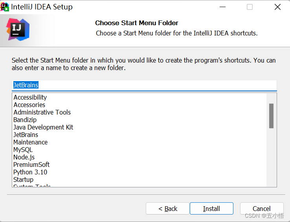The height and width of the screenshot is (222, 290).
Task: Select the Maintenance folder
Action: 31,142
